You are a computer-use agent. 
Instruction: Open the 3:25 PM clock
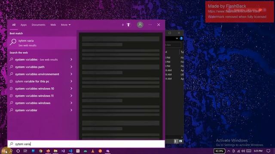coord(258,151)
